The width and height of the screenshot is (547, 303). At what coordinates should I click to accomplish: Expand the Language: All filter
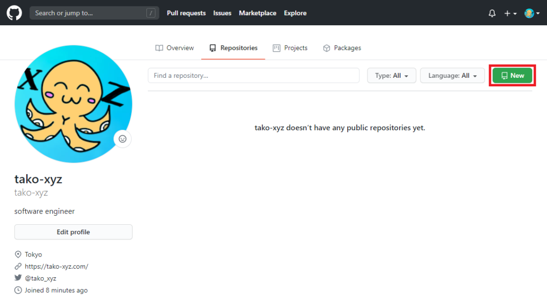point(452,76)
